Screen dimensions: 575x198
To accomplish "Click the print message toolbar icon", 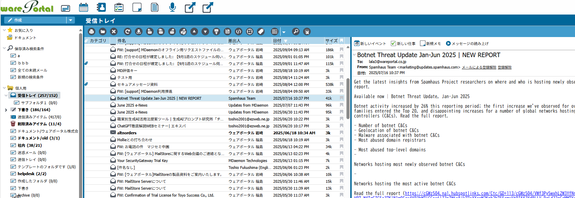I will [92, 31].
